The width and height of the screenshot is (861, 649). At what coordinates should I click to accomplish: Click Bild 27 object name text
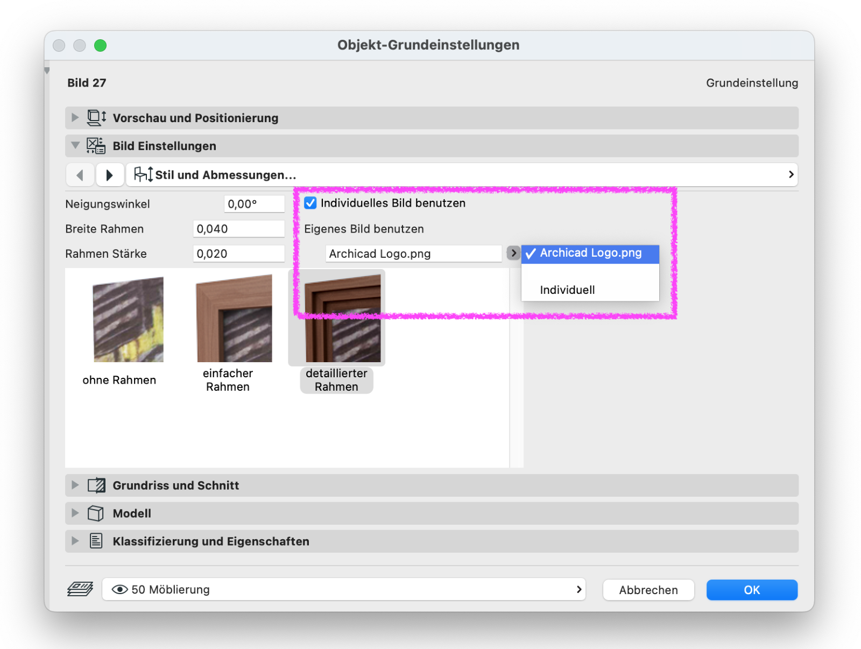87,83
